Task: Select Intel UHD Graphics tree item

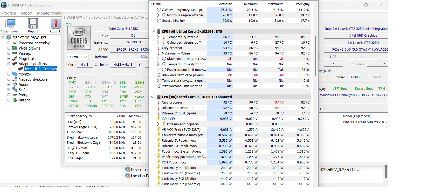Action: click(x=40, y=69)
